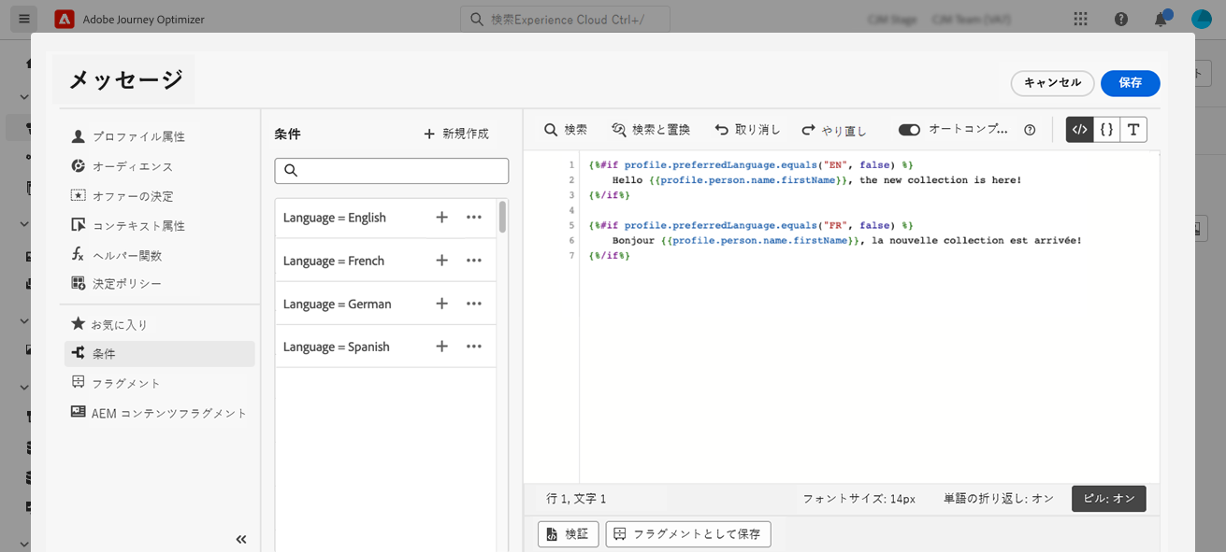The width and height of the screenshot is (1226, 552).
Task: Open editor search (検索)
Action: 567,130
